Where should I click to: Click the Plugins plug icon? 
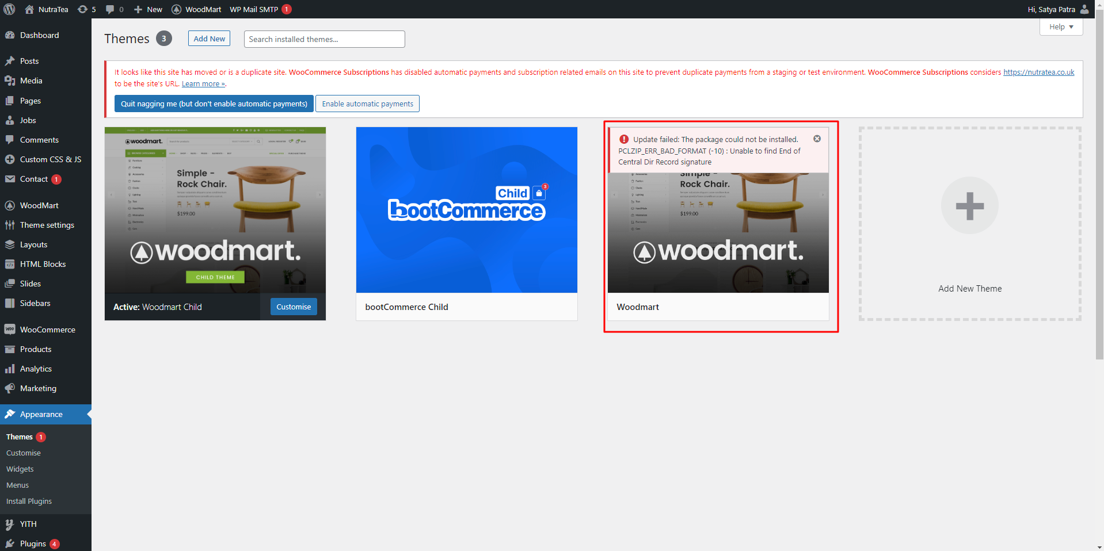10,544
